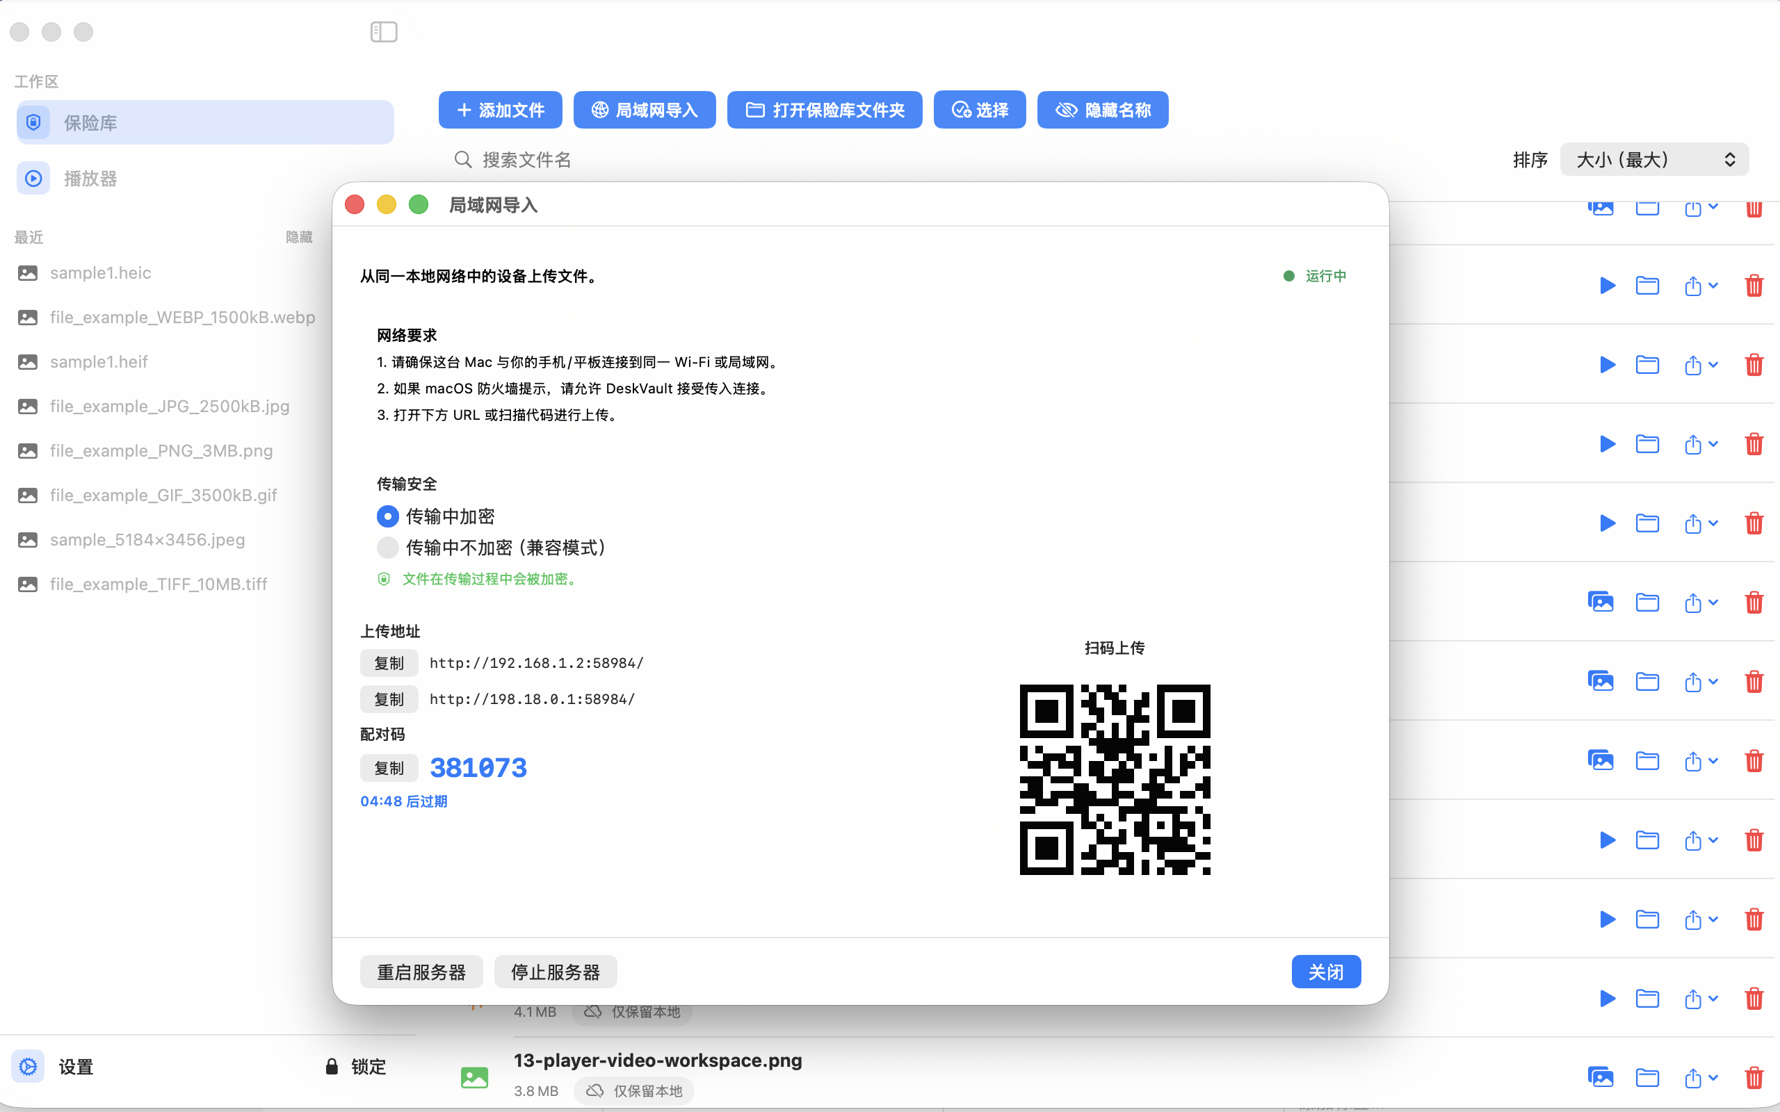Image resolution: width=1780 pixels, height=1112 pixels.
Task: Select 传输中不加密 compatibility mode
Action: (387, 547)
